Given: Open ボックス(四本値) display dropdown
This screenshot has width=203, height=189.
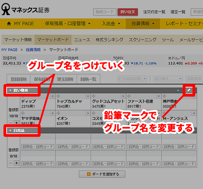Looking at the screenshot, I should click(x=132, y=79).
